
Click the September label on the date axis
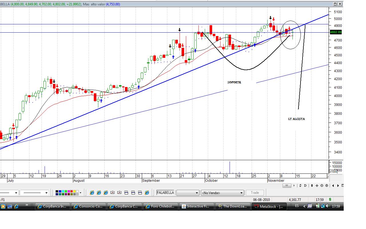[151, 181]
